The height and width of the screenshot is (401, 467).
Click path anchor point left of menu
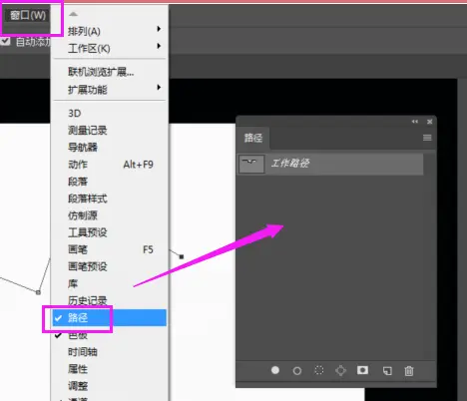pos(38,292)
